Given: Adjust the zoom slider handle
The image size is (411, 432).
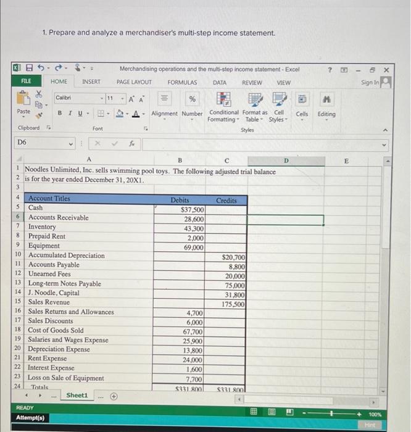Looking at the screenshot, I should pos(331,413).
